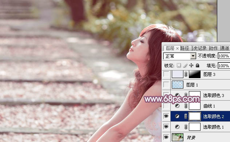Switch to the 路径 tab
The height and width of the screenshot is (142, 230).
pyautogui.click(x=185, y=48)
